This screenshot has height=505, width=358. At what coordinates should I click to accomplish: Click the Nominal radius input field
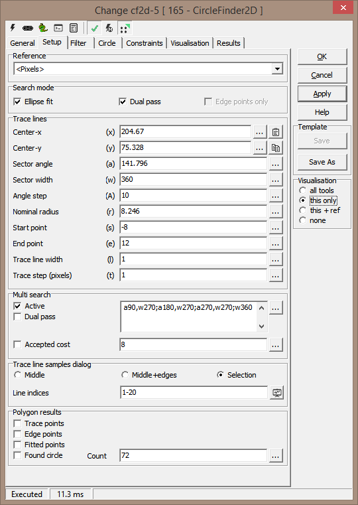194,212
